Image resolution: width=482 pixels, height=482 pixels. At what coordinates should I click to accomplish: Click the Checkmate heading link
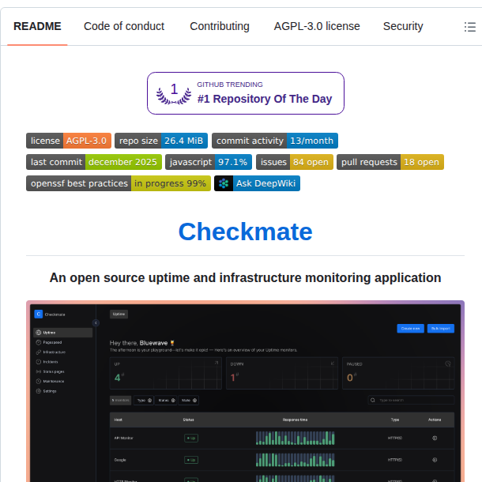245,232
